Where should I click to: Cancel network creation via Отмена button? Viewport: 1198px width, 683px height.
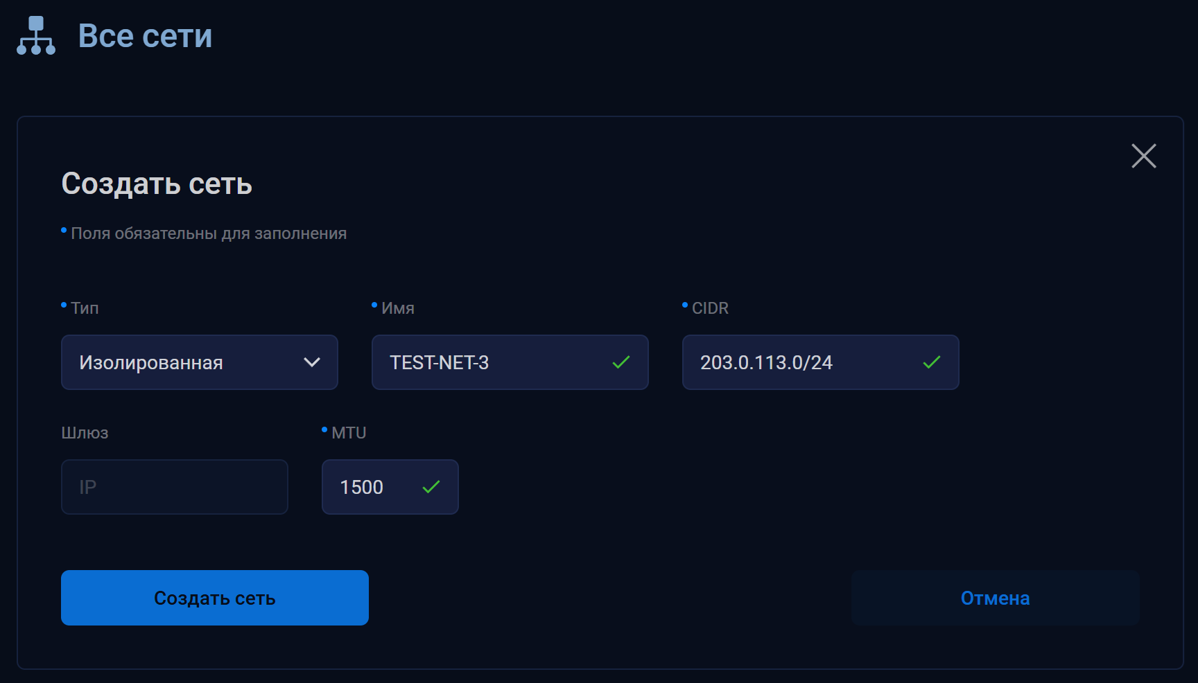click(x=995, y=598)
